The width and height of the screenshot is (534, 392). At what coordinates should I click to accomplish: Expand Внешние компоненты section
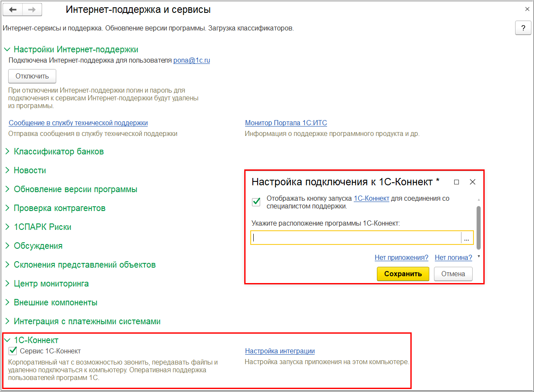(51, 302)
